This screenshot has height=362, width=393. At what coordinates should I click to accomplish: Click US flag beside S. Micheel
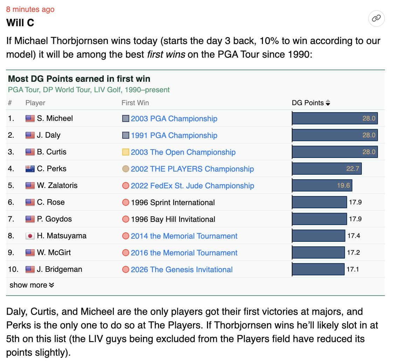click(30, 118)
